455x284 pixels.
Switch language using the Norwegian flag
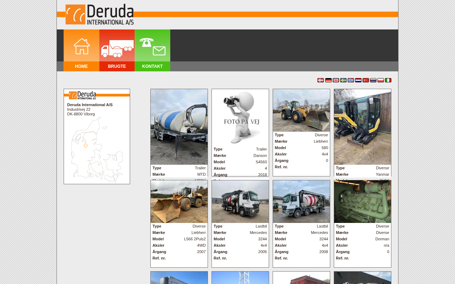click(351, 80)
